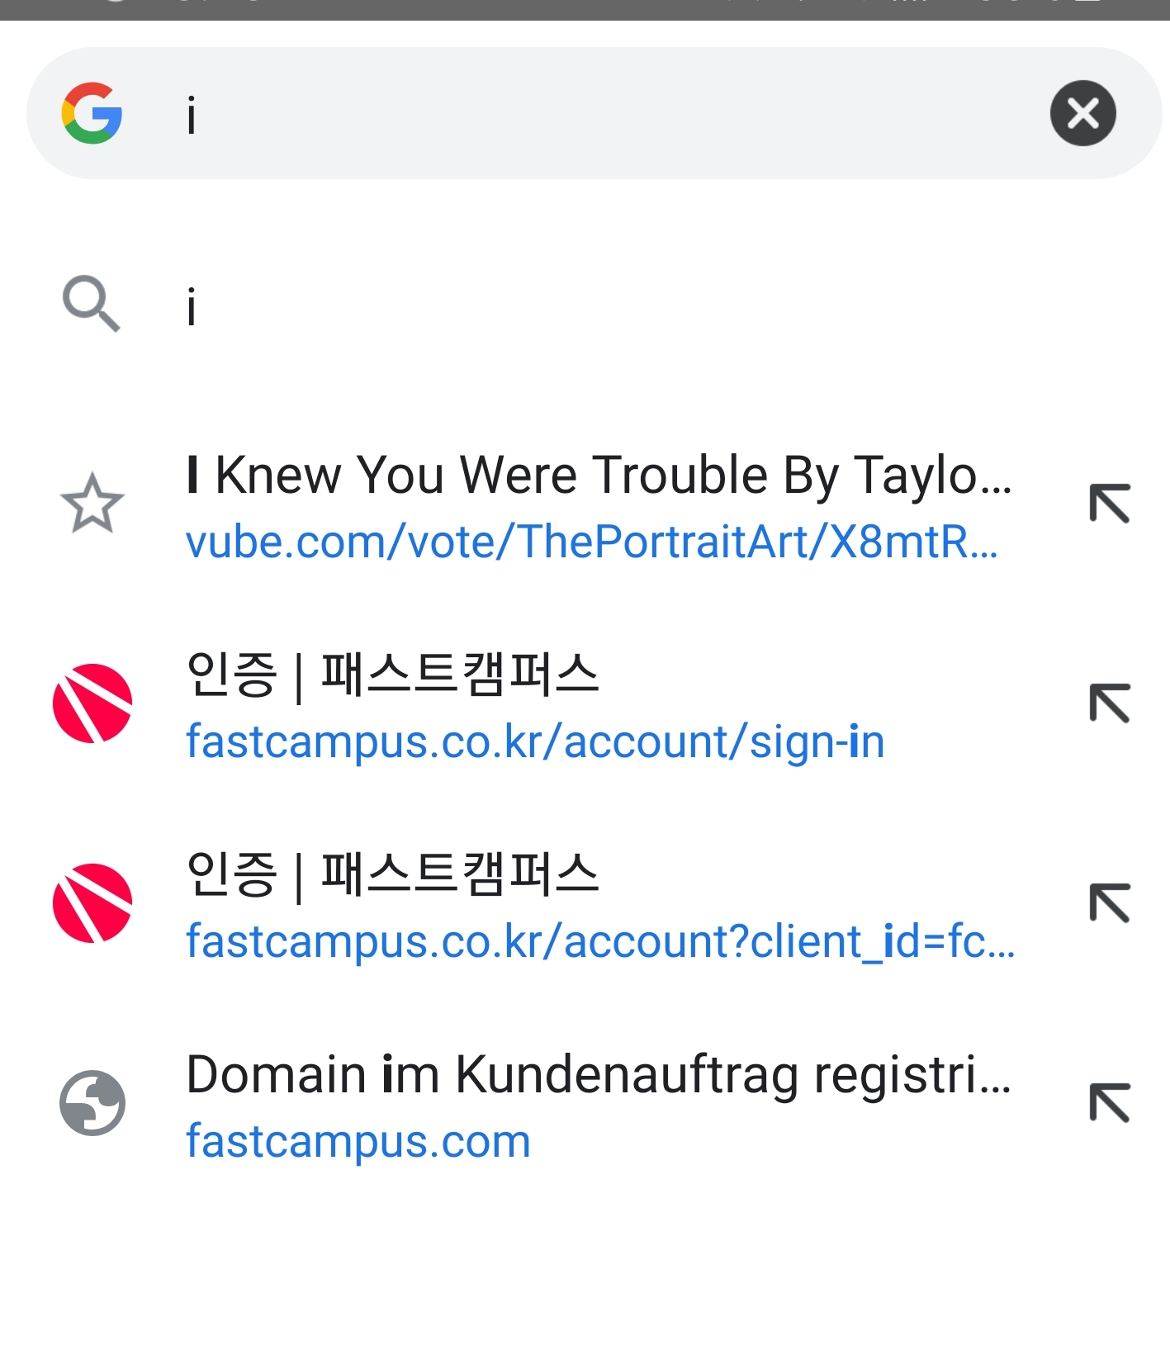Open the vube.com/vote URL link

(x=591, y=542)
